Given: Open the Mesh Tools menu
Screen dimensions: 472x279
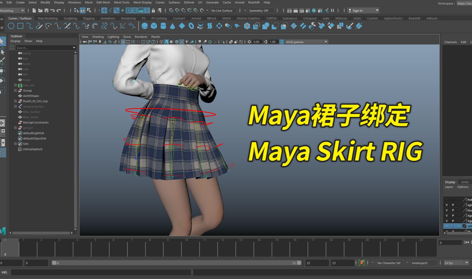Looking at the screenshot, I should [x=122, y=2].
